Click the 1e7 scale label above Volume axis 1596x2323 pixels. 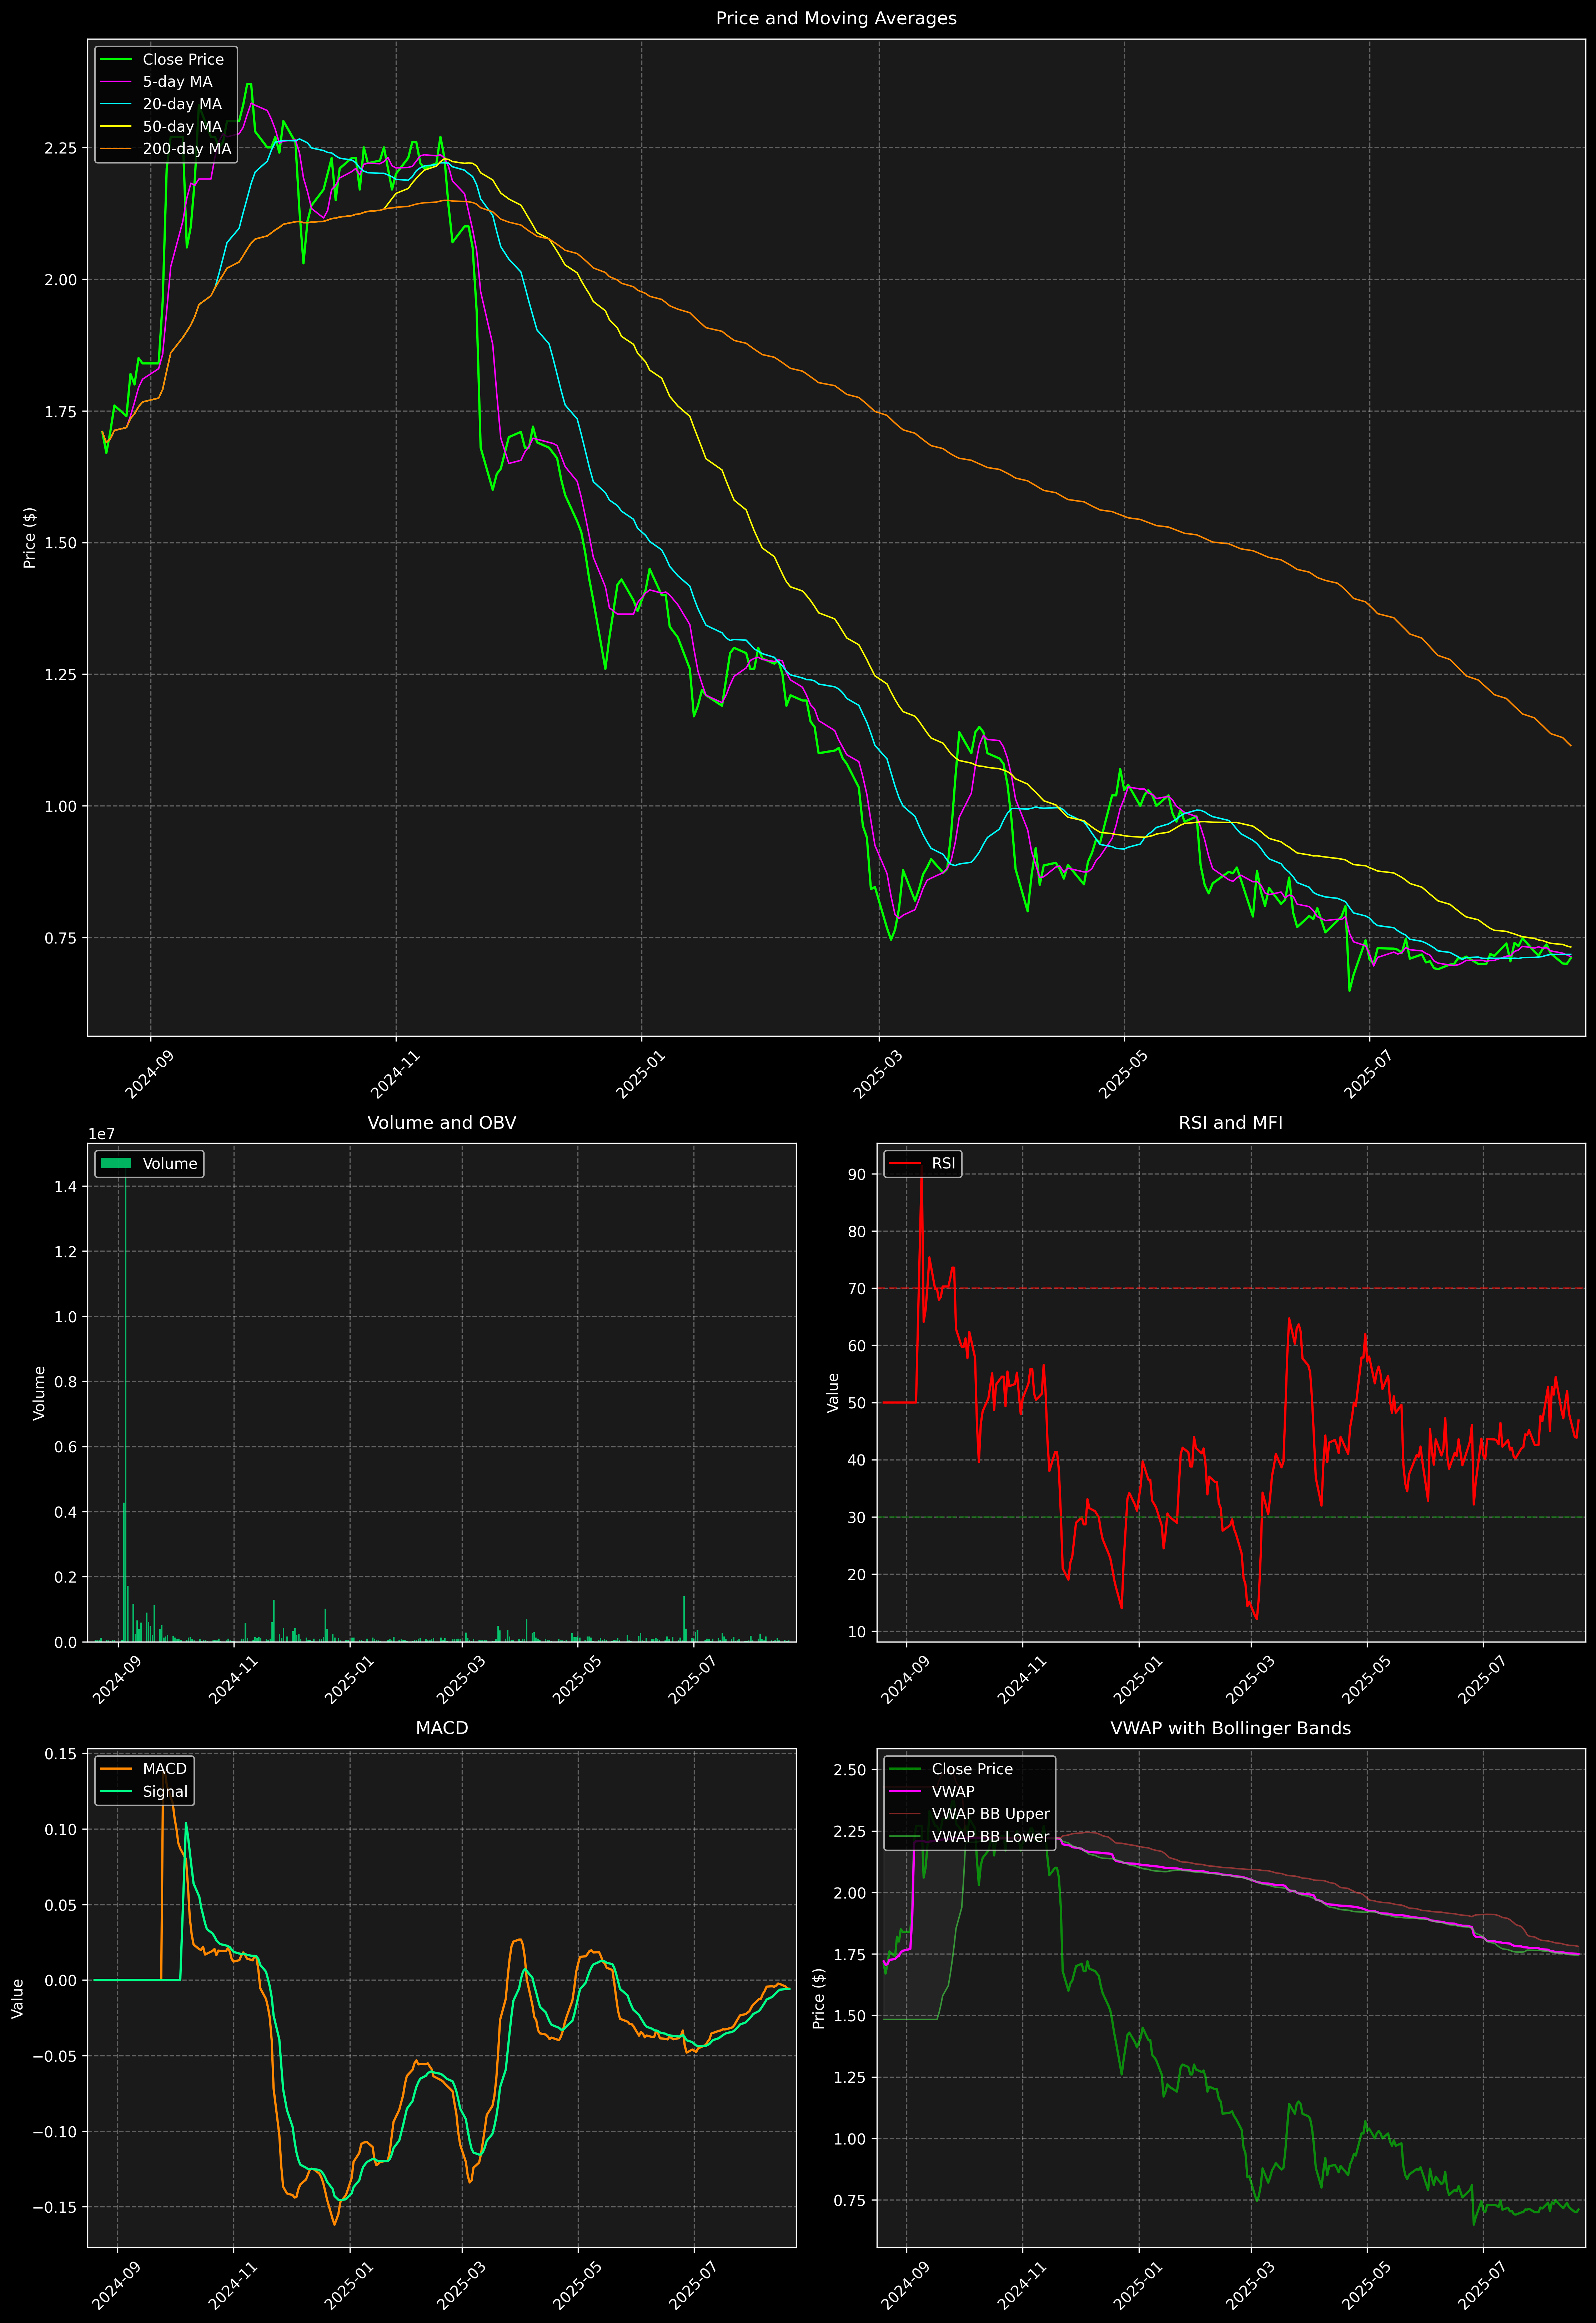[x=102, y=1133]
